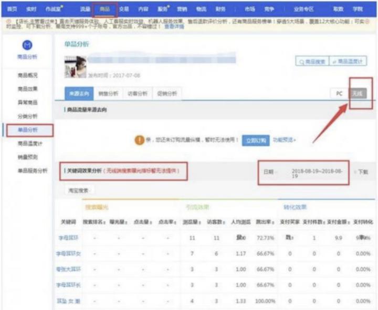This screenshot has height=310, width=378.
Task: Sort by the 支付金额 column
Action: click(x=339, y=222)
